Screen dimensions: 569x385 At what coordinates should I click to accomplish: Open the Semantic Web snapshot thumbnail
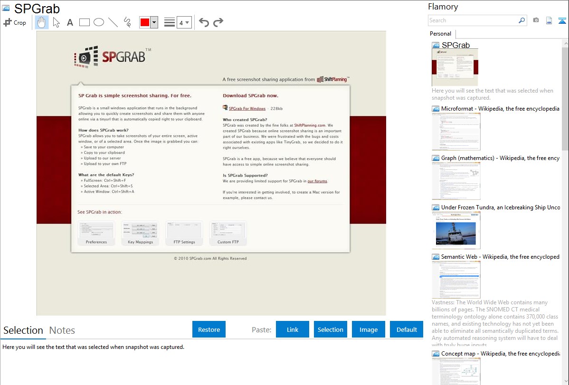(x=456, y=280)
